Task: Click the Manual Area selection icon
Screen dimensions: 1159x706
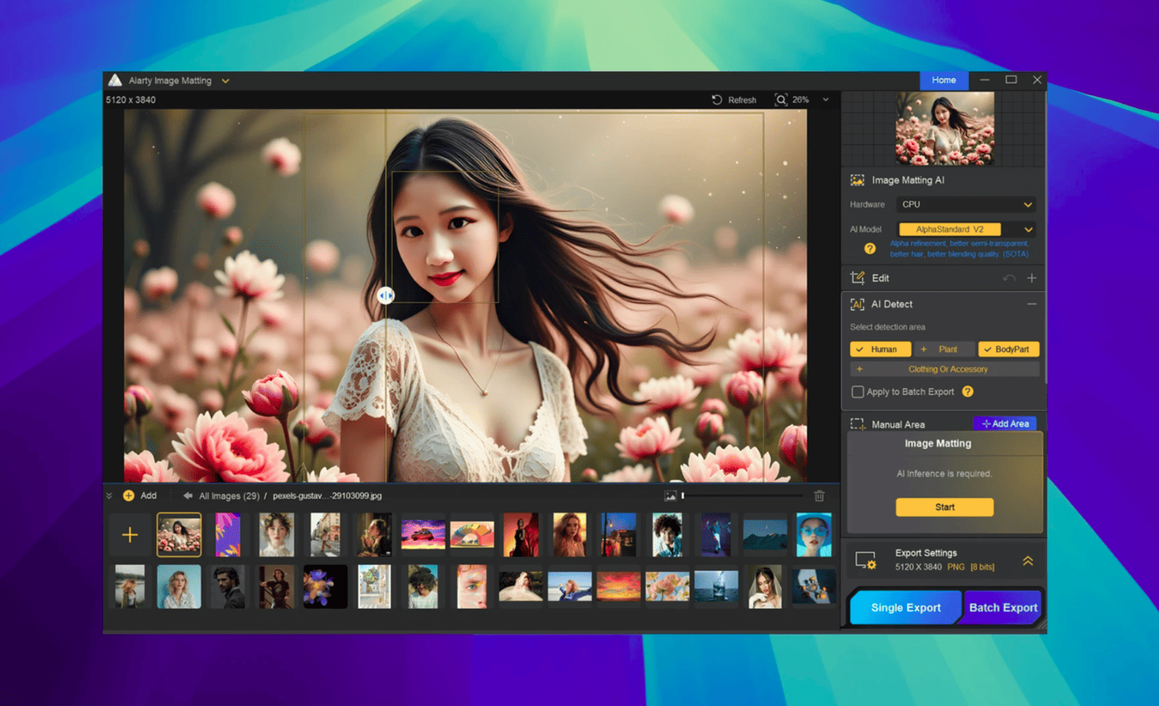Action: tap(858, 424)
